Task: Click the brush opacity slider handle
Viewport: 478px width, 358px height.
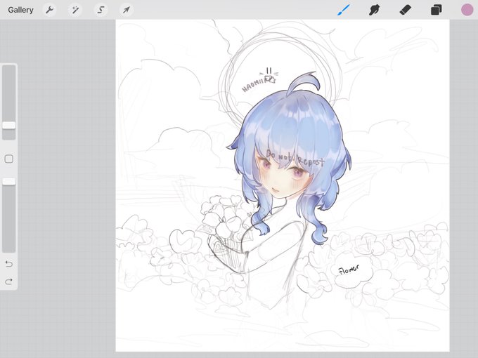Action: click(x=9, y=182)
